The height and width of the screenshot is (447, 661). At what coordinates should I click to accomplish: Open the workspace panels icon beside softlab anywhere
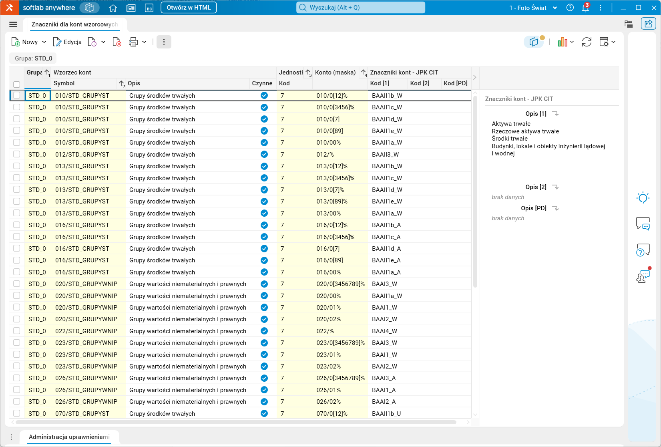[x=90, y=8]
